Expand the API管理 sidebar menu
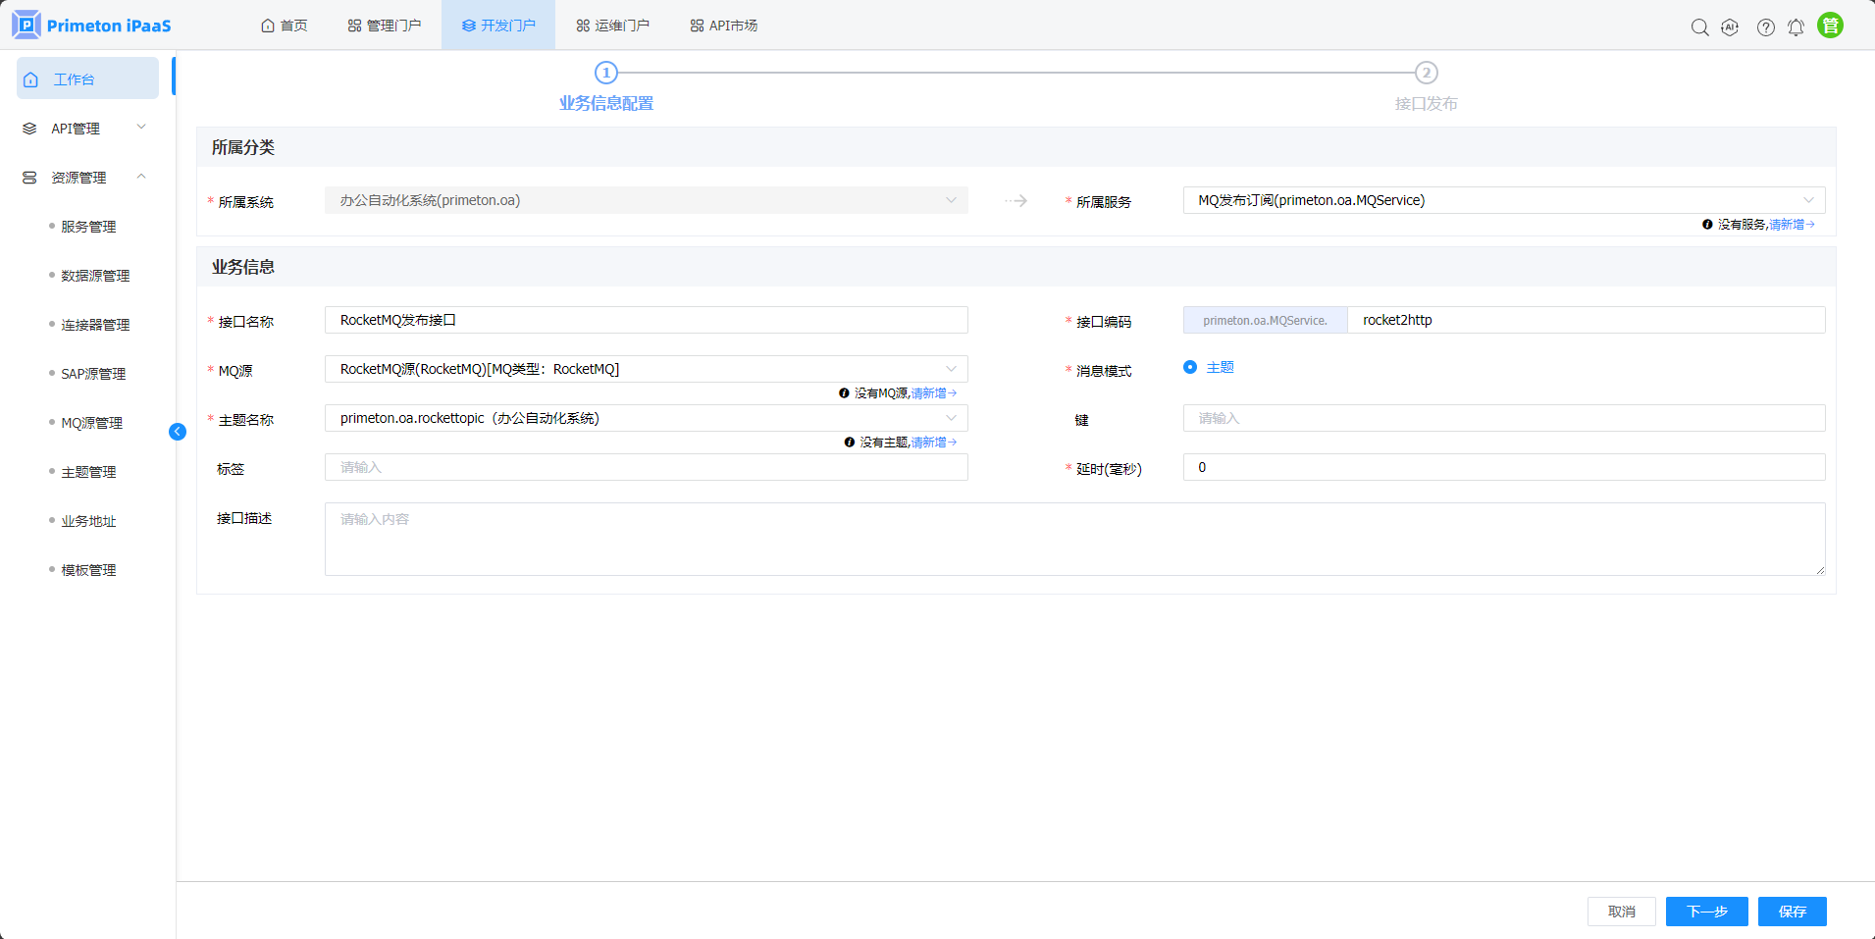Image resolution: width=1875 pixels, height=939 pixels. tap(87, 129)
